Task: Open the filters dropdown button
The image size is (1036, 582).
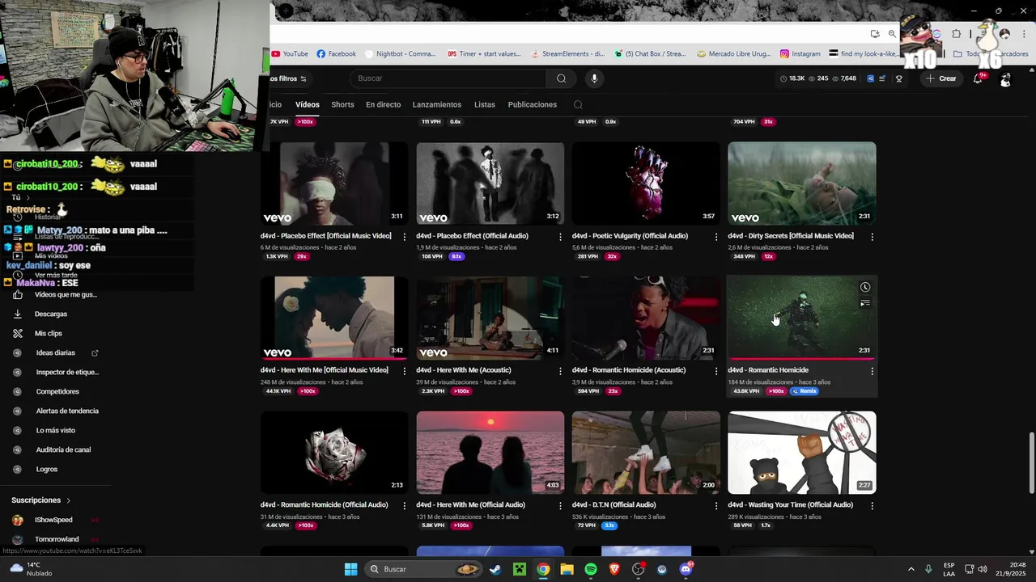Action: (x=288, y=78)
